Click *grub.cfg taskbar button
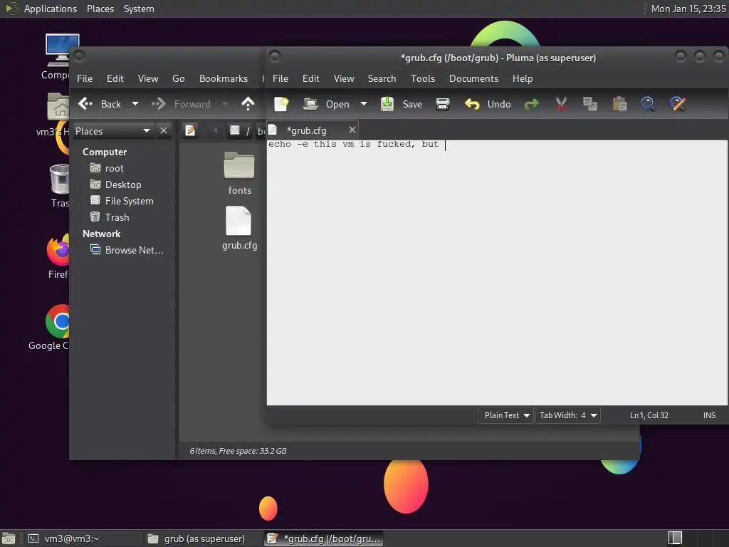Viewport: 729px width, 547px height. pyautogui.click(x=324, y=538)
